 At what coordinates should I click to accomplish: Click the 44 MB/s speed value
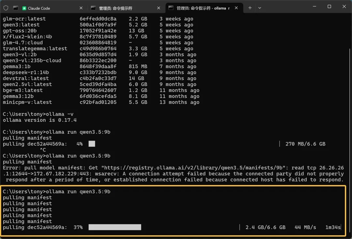pos(305,227)
